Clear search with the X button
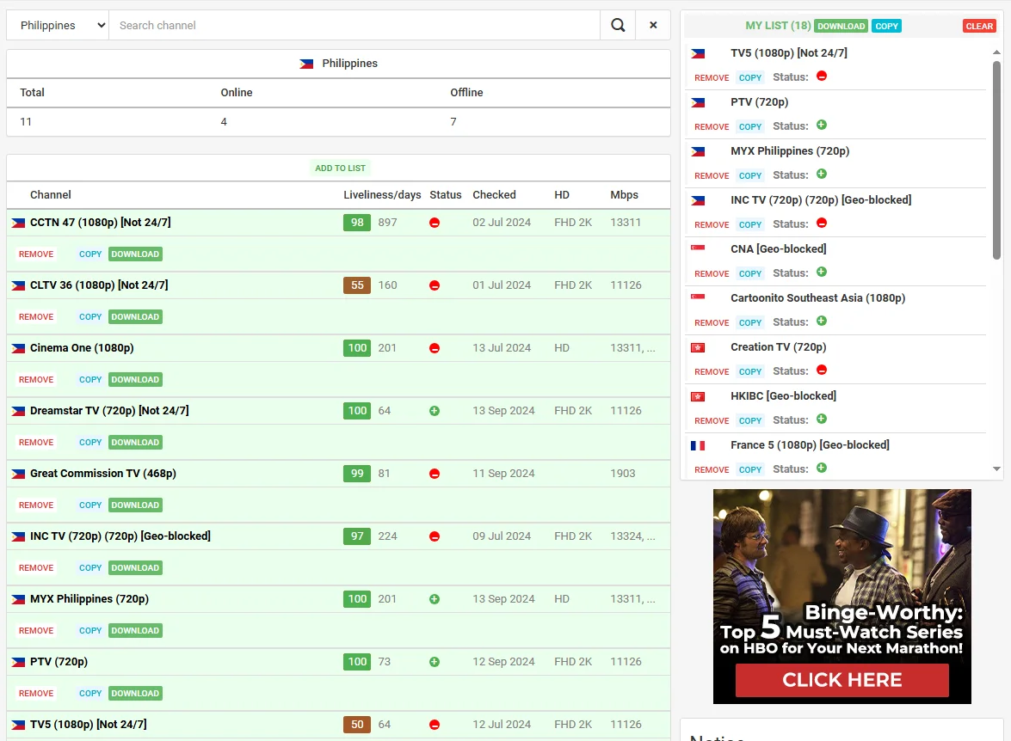The height and width of the screenshot is (741, 1011). click(653, 25)
